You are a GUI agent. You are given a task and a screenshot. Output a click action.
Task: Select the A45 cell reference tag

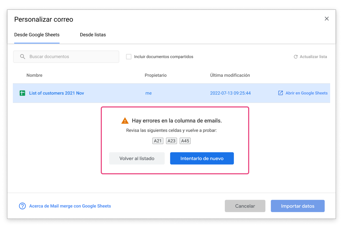click(185, 141)
